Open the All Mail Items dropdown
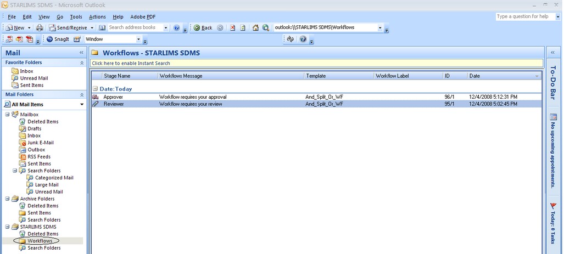564x254 pixels. 82,105
